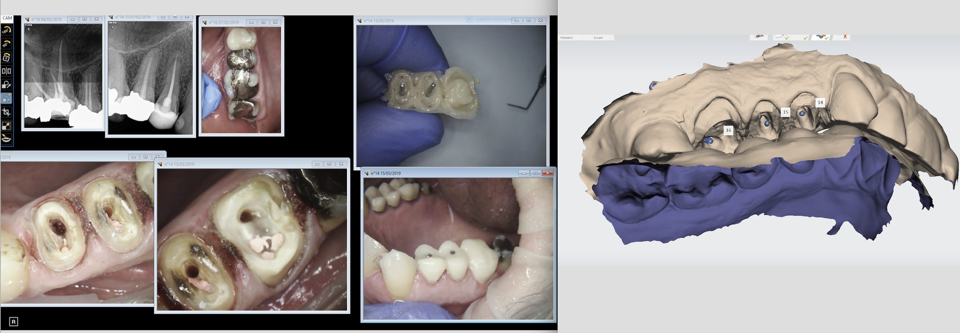The height and width of the screenshot is (333, 960).
Task: Switch to the active colored scan workflow step
Action: coord(821,37)
